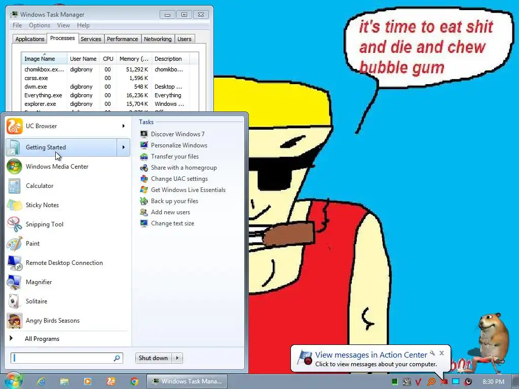Select Share with a homegroup
Screen dimensions: 519x389
coord(178,168)
